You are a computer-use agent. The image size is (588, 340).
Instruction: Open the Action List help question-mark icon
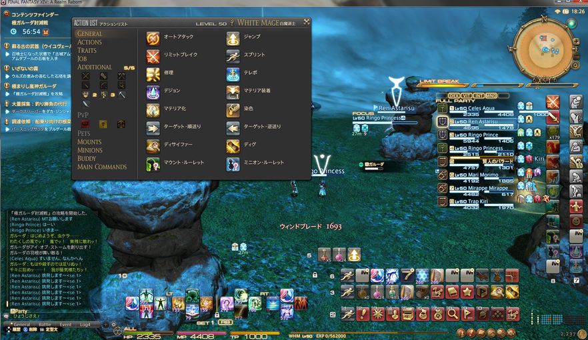[232, 23]
